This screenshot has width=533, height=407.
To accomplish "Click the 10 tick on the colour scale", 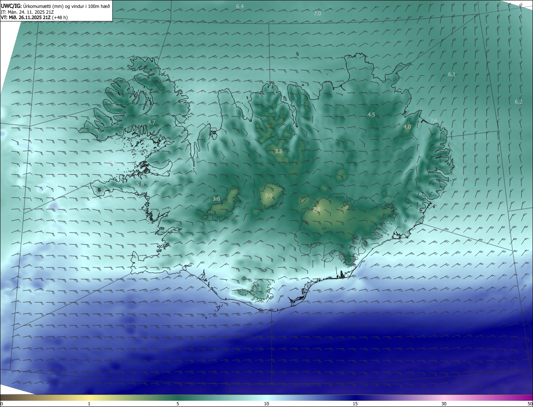I will 266,404.
